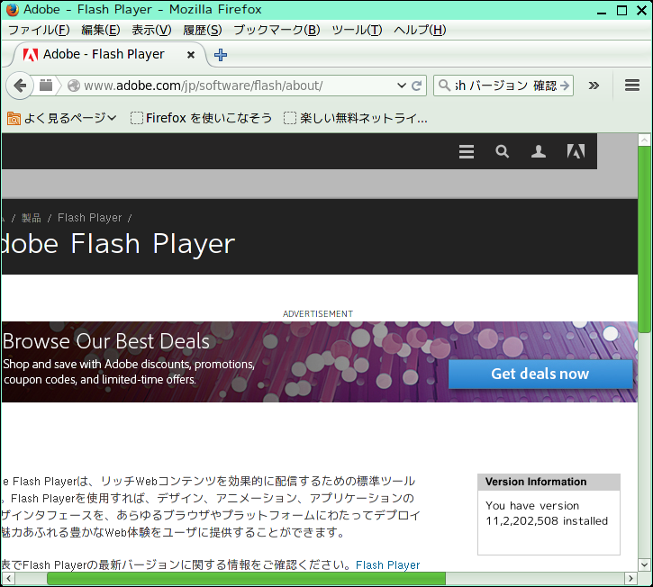Click the Adobe logo in site header
The height and width of the screenshot is (587, 653).
(x=576, y=151)
